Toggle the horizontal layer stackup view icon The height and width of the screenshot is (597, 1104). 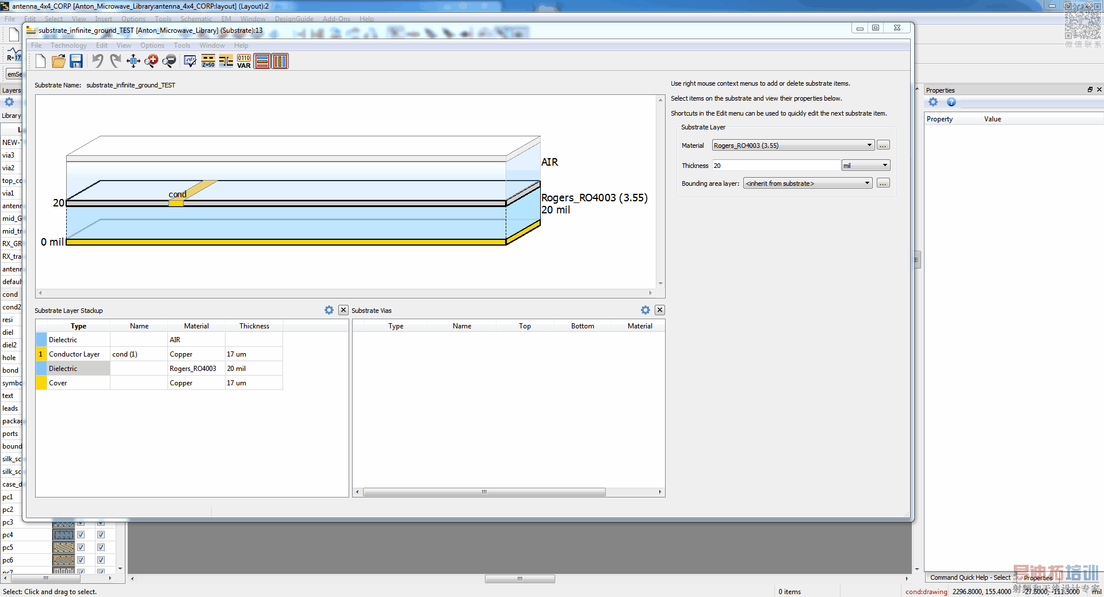tap(262, 61)
